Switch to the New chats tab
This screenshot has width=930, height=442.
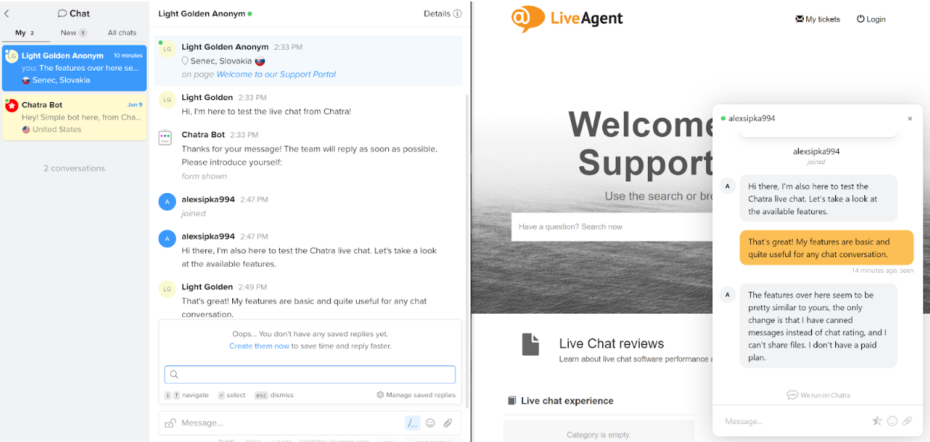(x=73, y=33)
